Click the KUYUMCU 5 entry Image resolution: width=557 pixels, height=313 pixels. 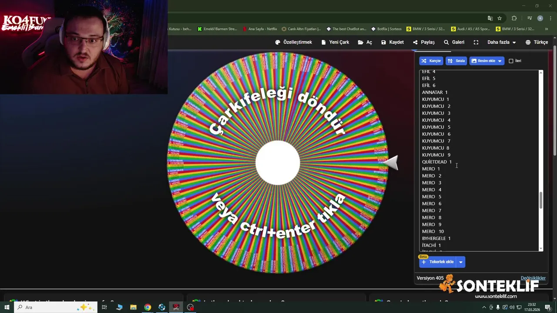(436, 127)
